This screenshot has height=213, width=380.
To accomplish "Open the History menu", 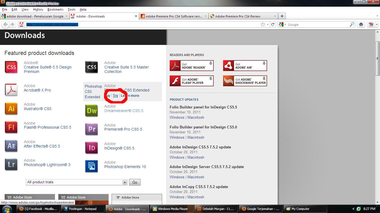I will 38,9.
